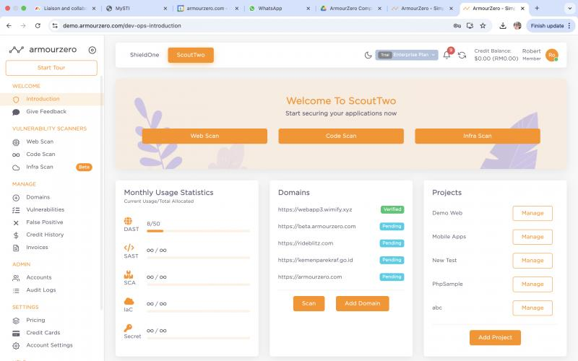This screenshot has width=578, height=361.
Task: Click the Invoices document icon
Action: pyautogui.click(x=16, y=248)
